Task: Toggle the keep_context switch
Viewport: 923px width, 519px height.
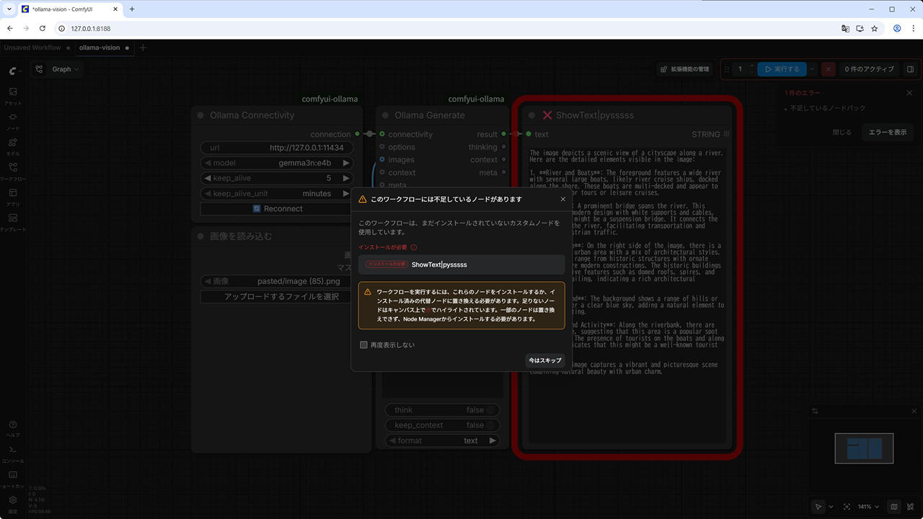Action: pos(490,425)
